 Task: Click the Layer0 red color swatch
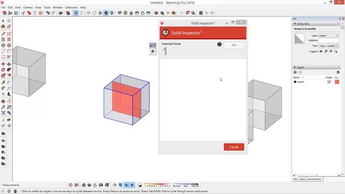337,82
